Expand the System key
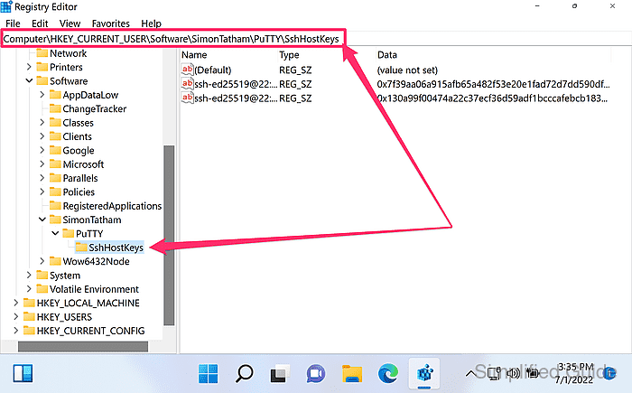The image size is (632, 393). 29,275
